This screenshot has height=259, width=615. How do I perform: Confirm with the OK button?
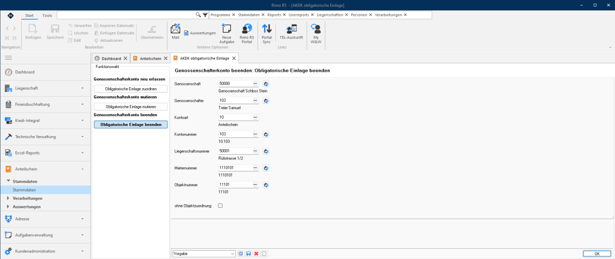pyautogui.click(x=597, y=254)
